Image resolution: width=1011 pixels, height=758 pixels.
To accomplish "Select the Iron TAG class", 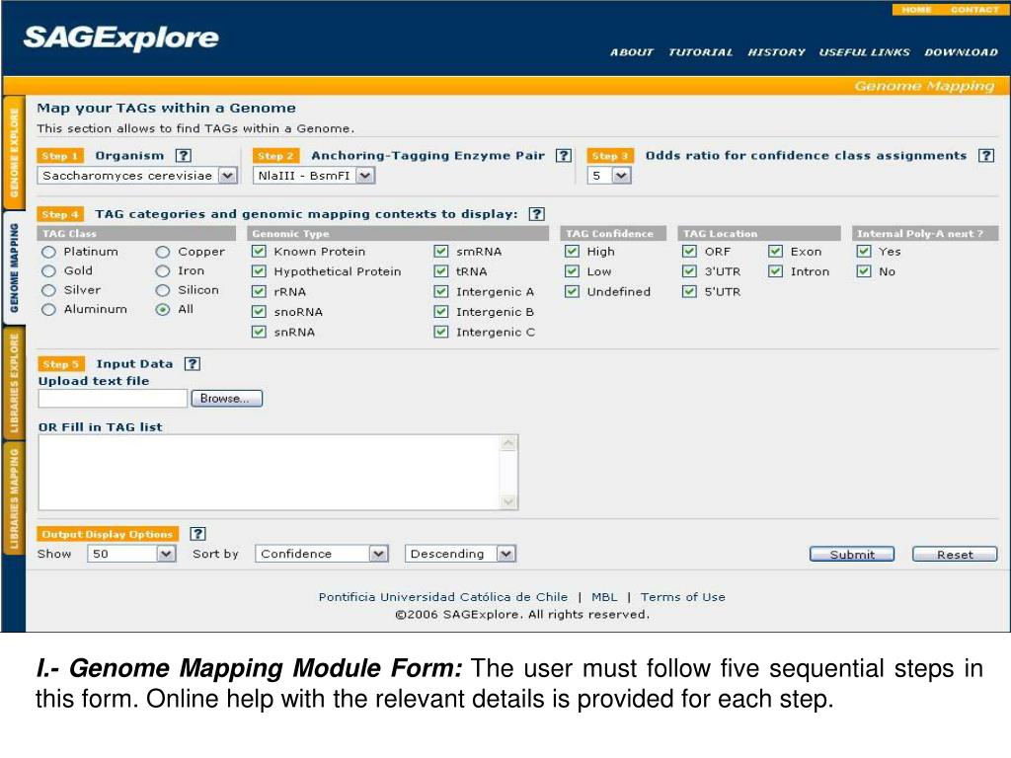I will 163,271.
